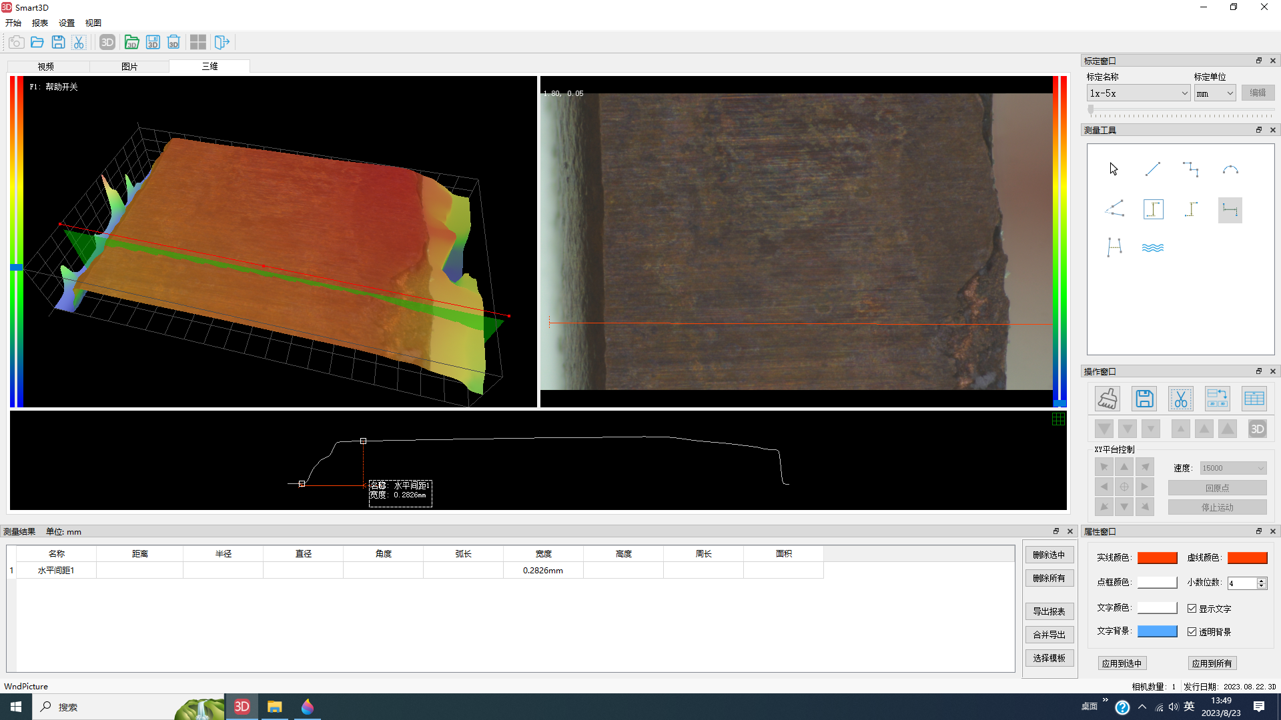Switch to the 视频 tab
The width and height of the screenshot is (1281, 720).
[x=46, y=67]
